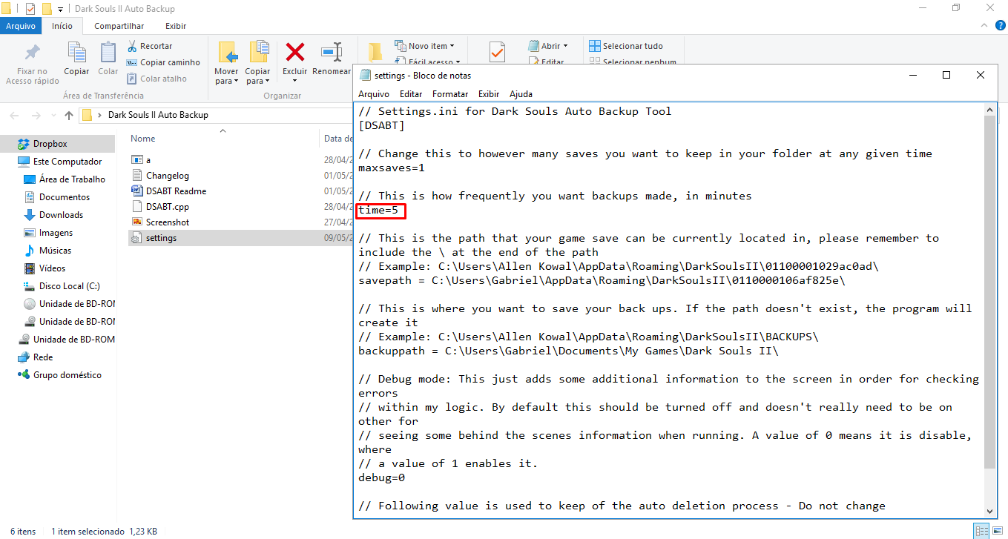Open Notepad Formatar menu
Screen dimensions: 1008x539
[450, 94]
